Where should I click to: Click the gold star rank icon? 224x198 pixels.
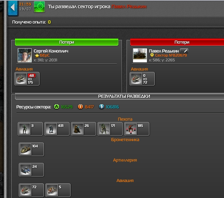coord(37,56)
